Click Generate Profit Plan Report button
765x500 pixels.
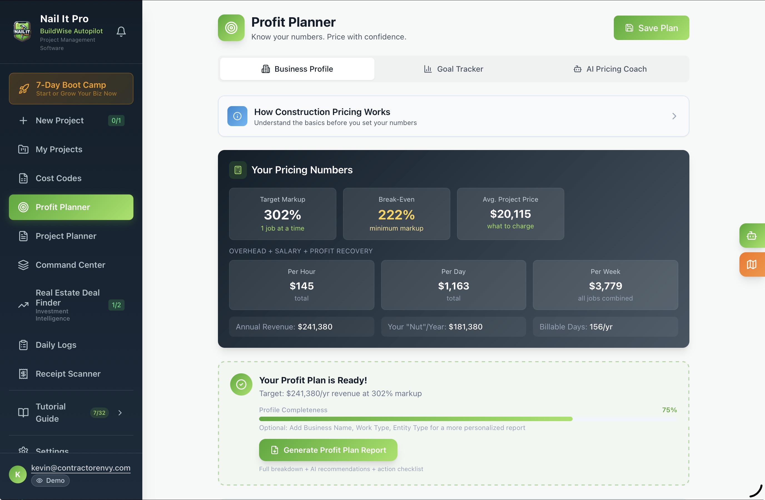[x=328, y=450]
